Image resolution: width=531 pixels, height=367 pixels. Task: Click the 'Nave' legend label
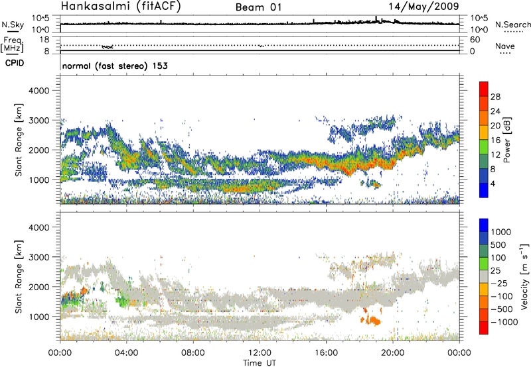(x=505, y=46)
